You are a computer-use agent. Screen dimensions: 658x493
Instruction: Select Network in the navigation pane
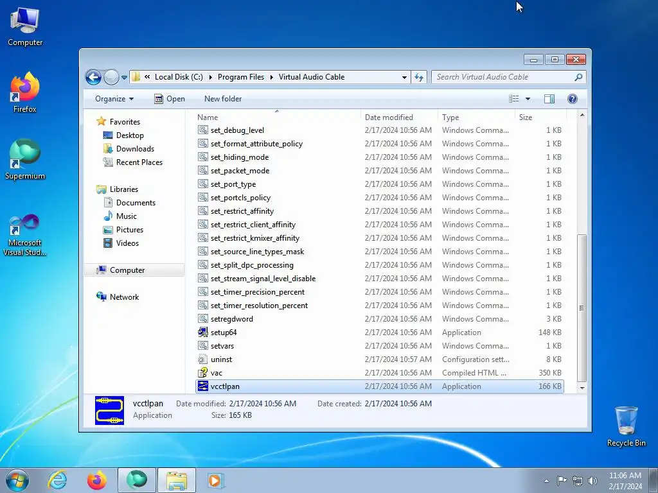tap(124, 297)
